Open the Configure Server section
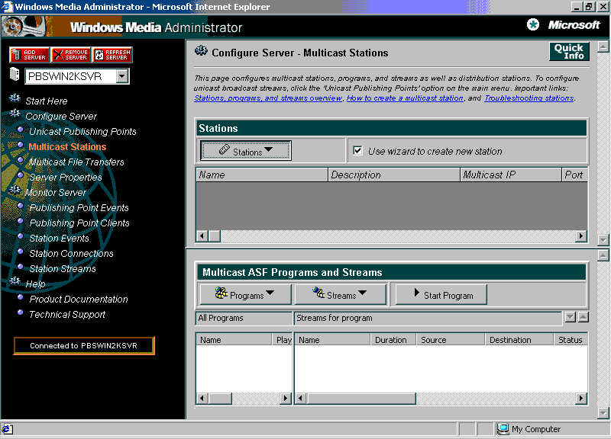Image resolution: width=611 pixels, height=439 pixels. 61,117
